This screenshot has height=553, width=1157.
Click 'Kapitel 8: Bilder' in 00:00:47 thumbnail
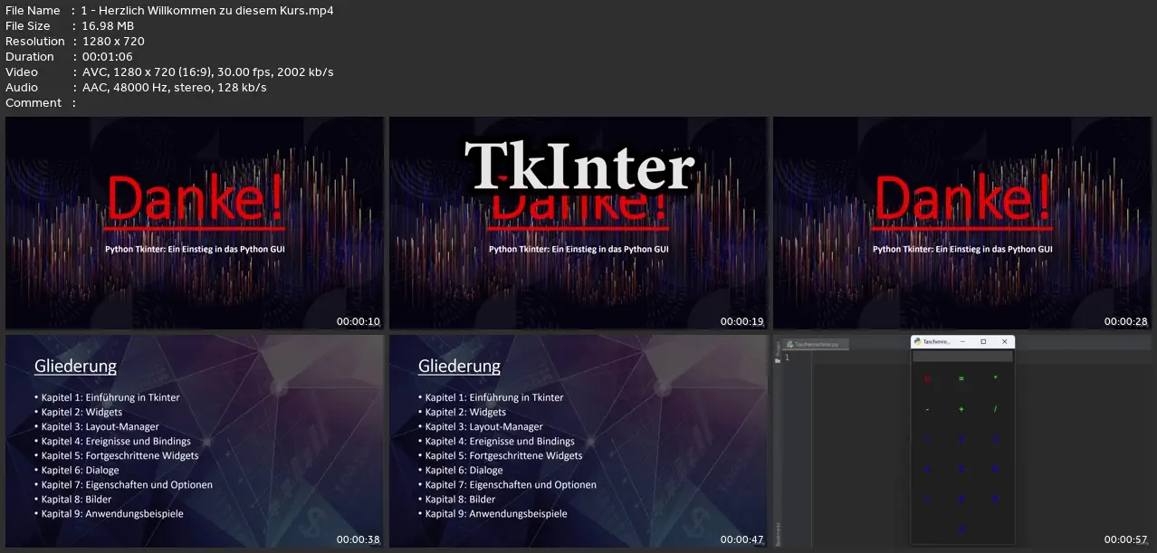tap(460, 499)
